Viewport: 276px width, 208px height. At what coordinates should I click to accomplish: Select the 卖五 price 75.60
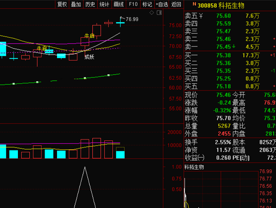pyautogui.click(x=223, y=16)
